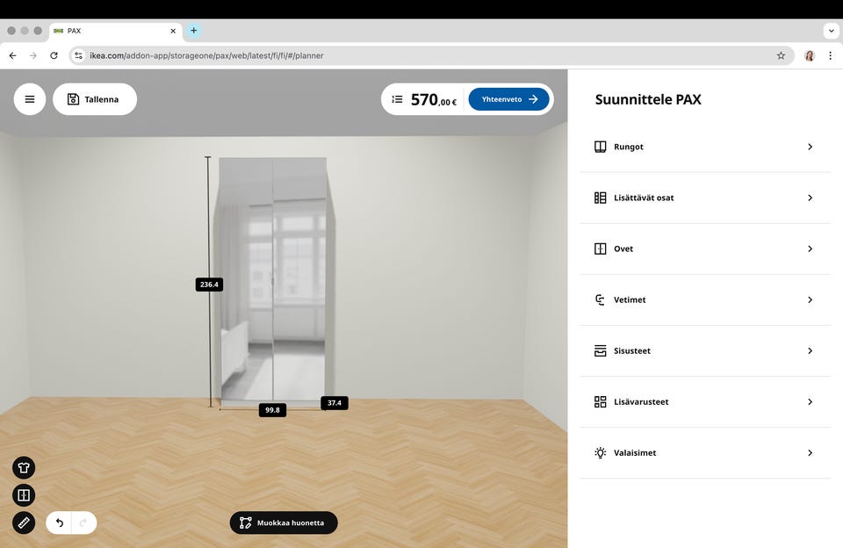Toggle the doors visibility button
843x548 pixels.
(24, 495)
